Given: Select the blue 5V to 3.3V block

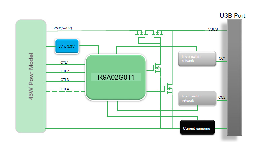Looking at the screenshot, I should point(67,46).
